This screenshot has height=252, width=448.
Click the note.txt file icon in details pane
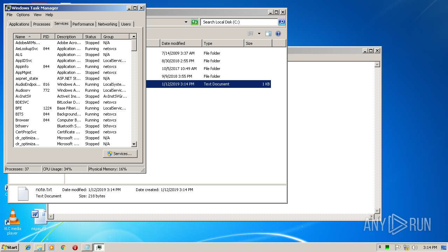(23, 194)
